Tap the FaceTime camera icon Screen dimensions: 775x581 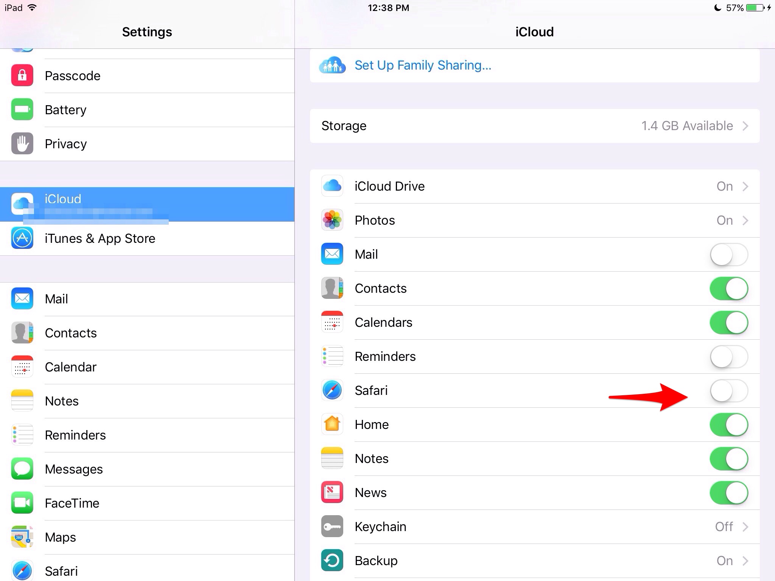tap(22, 503)
